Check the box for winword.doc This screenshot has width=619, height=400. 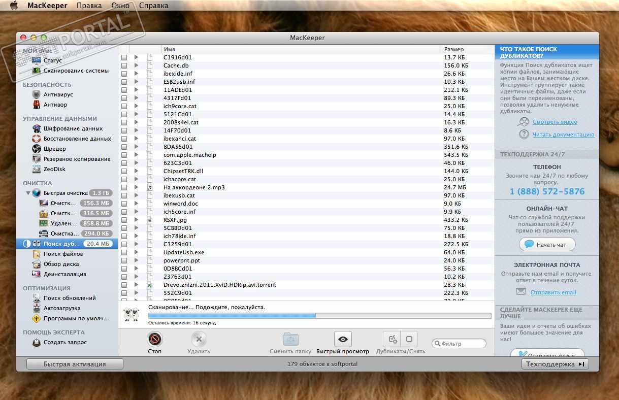124,204
